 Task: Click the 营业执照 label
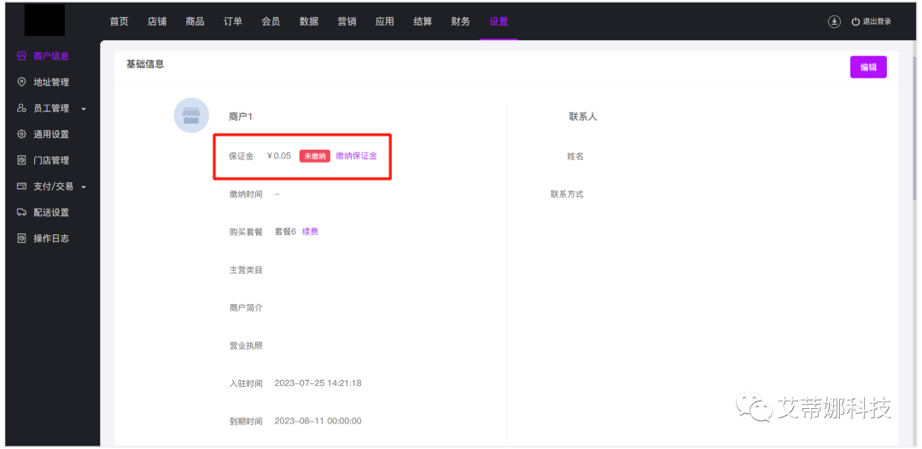point(246,346)
